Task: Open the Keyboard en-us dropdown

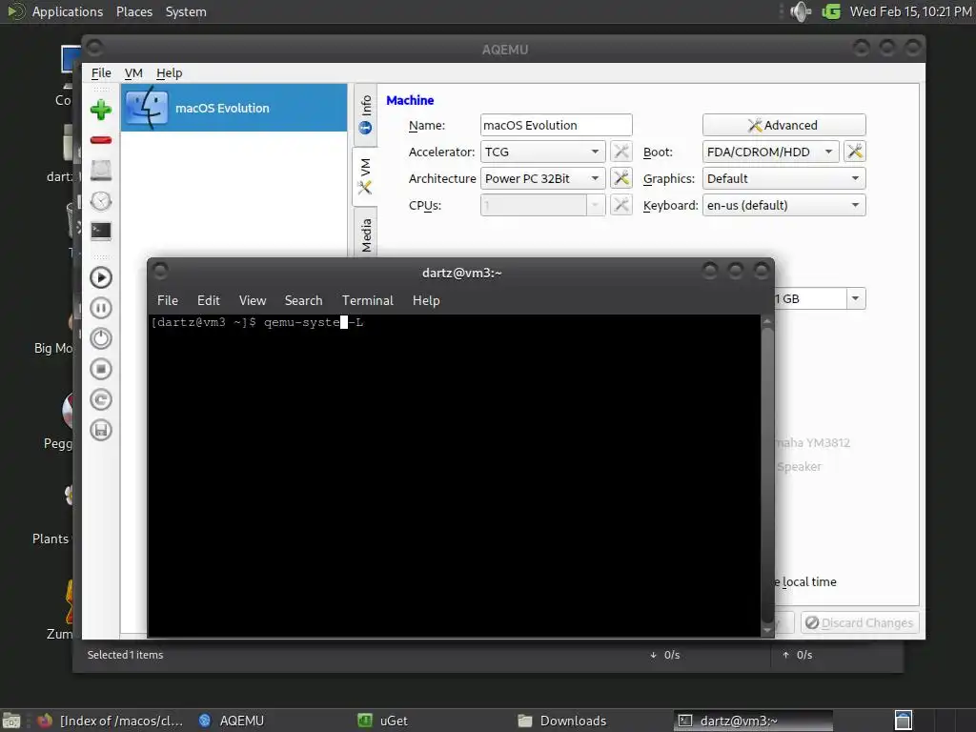Action: (x=784, y=206)
